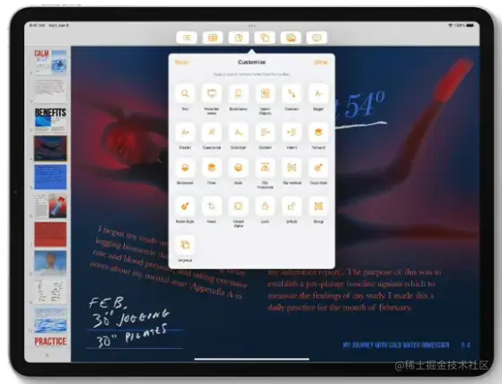The height and width of the screenshot is (384, 502).
Task: Select the Bigger text size icon
Action: click(x=318, y=93)
